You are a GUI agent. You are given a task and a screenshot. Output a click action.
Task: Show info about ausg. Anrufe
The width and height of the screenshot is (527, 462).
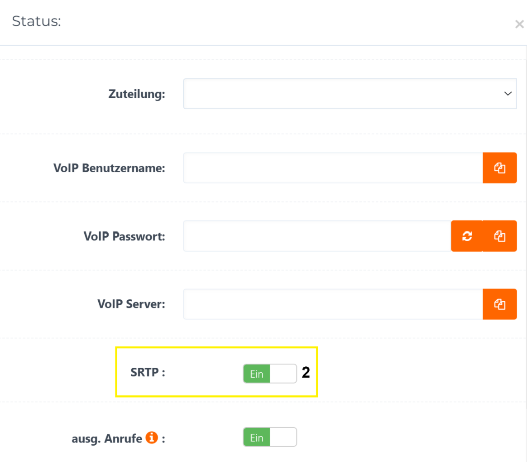click(x=152, y=438)
